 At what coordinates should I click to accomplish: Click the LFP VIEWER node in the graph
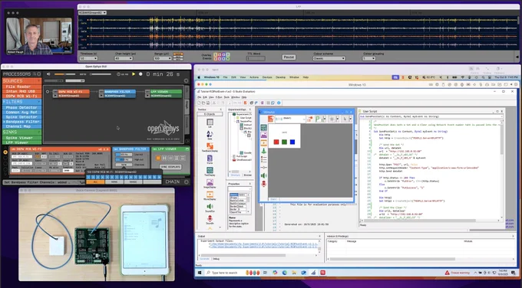(164, 92)
